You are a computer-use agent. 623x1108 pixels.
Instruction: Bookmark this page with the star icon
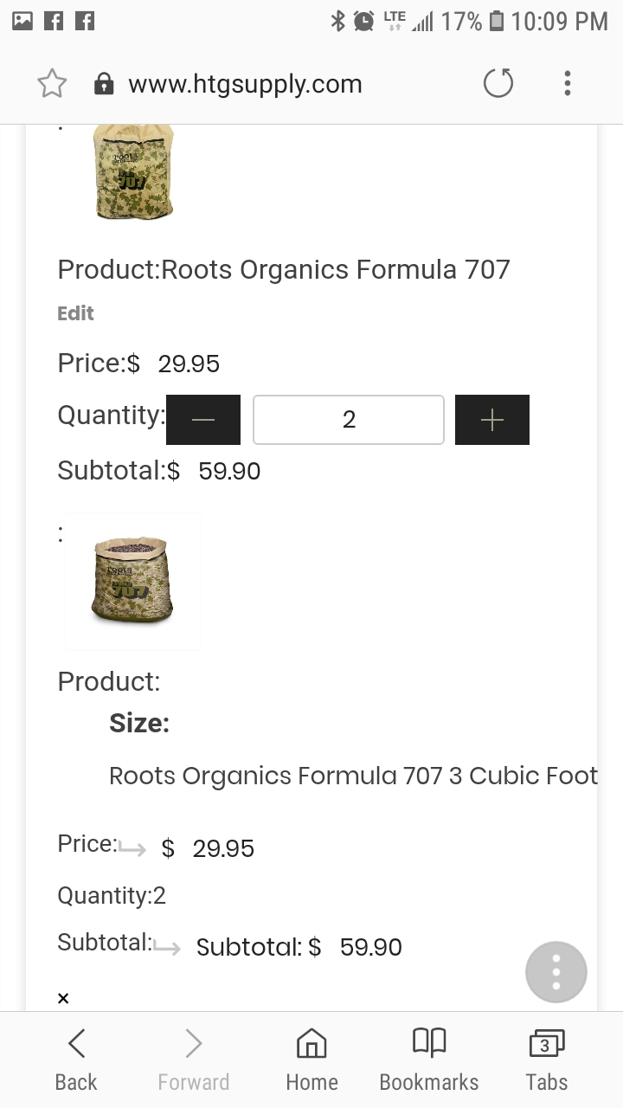[x=52, y=84]
